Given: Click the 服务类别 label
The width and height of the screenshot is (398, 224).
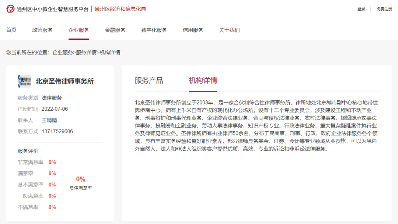Looking at the screenshot, I should click(x=28, y=98).
